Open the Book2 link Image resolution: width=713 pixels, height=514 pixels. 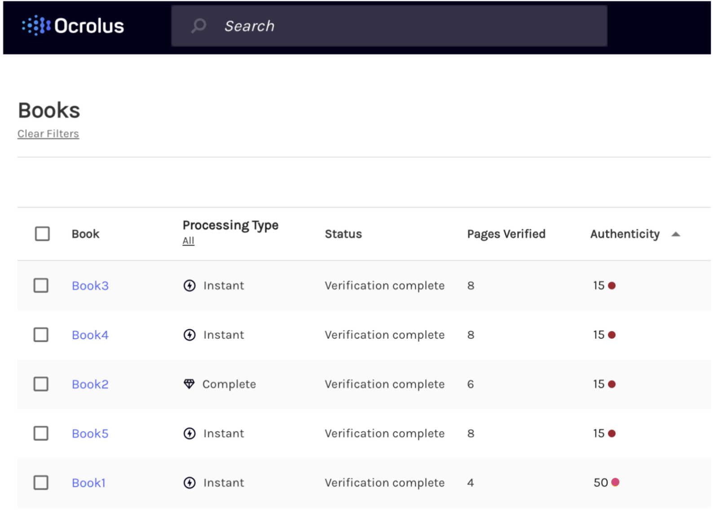[90, 384]
